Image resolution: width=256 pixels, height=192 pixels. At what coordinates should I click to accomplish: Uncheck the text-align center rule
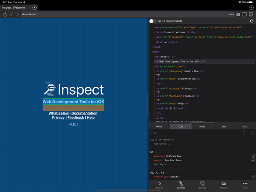[253, 177]
